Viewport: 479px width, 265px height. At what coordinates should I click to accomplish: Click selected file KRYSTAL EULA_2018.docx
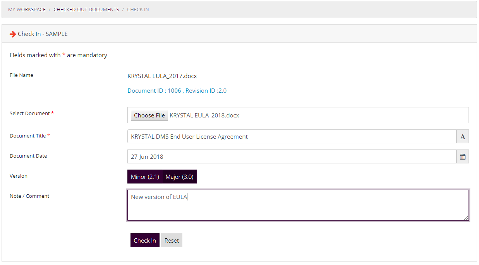(204, 115)
